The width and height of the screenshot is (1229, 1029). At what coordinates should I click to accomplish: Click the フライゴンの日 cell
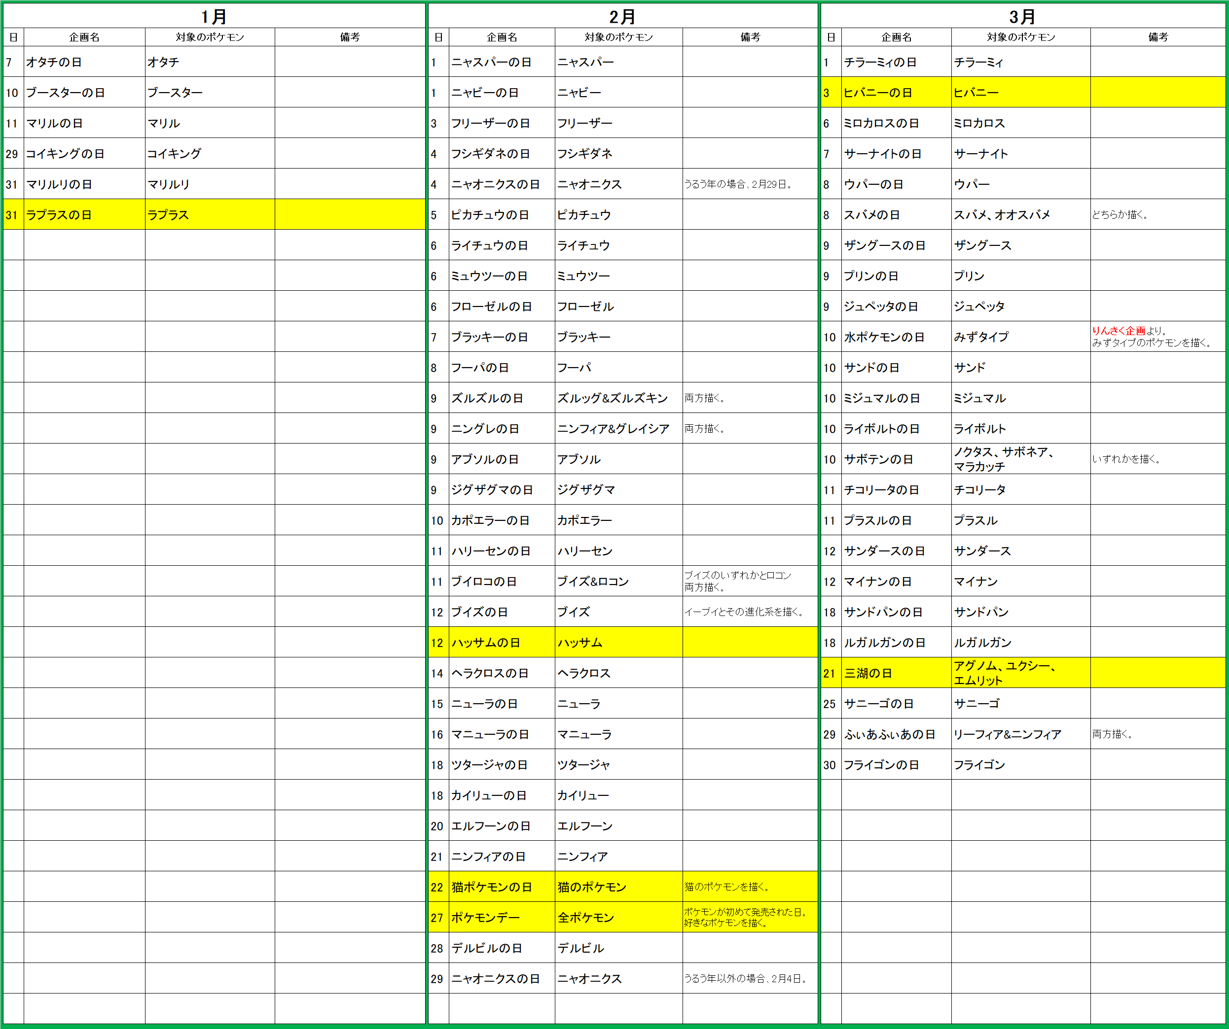tap(881, 765)
